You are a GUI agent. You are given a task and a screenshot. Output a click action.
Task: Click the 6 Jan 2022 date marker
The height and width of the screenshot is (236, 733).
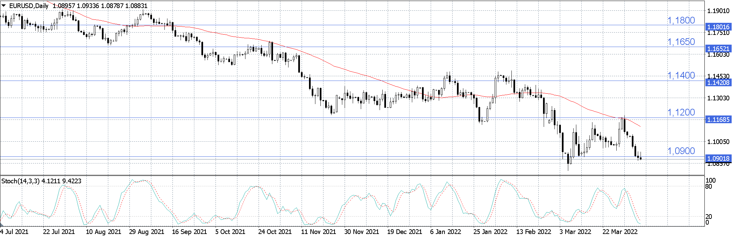point(446,232)
